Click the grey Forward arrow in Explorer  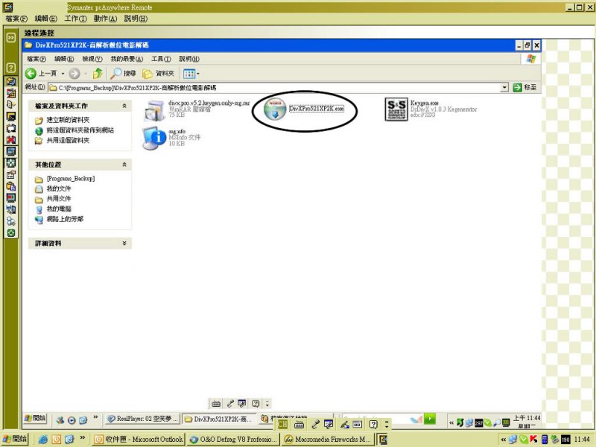(x=74, y=73)
